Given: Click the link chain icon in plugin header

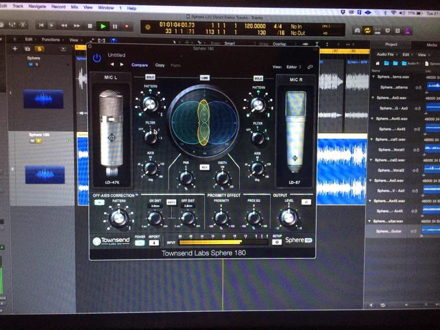Looking at the screenshot, I should click(x=310, y=67).
